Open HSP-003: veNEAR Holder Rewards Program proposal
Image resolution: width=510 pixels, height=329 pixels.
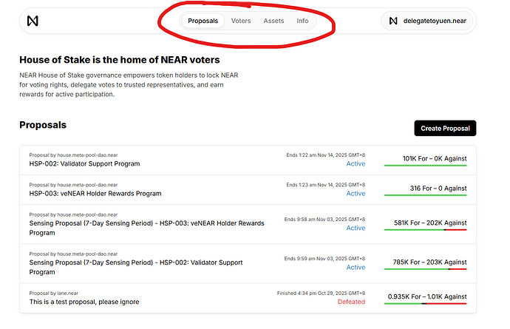pos(95,194)
